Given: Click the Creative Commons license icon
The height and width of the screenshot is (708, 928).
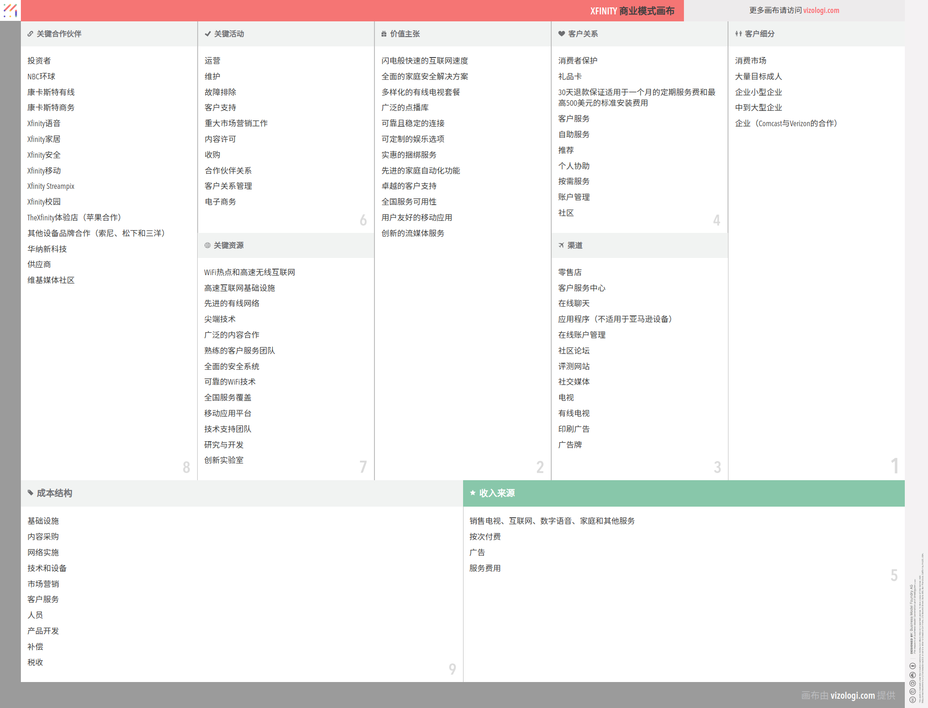Looking at the screenshot, I should click(912, 699).
